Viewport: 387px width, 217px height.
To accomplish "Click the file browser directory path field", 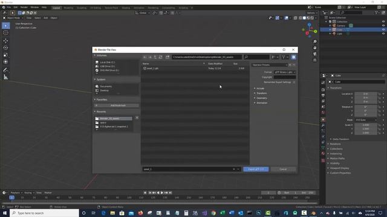I will (207, 57).
